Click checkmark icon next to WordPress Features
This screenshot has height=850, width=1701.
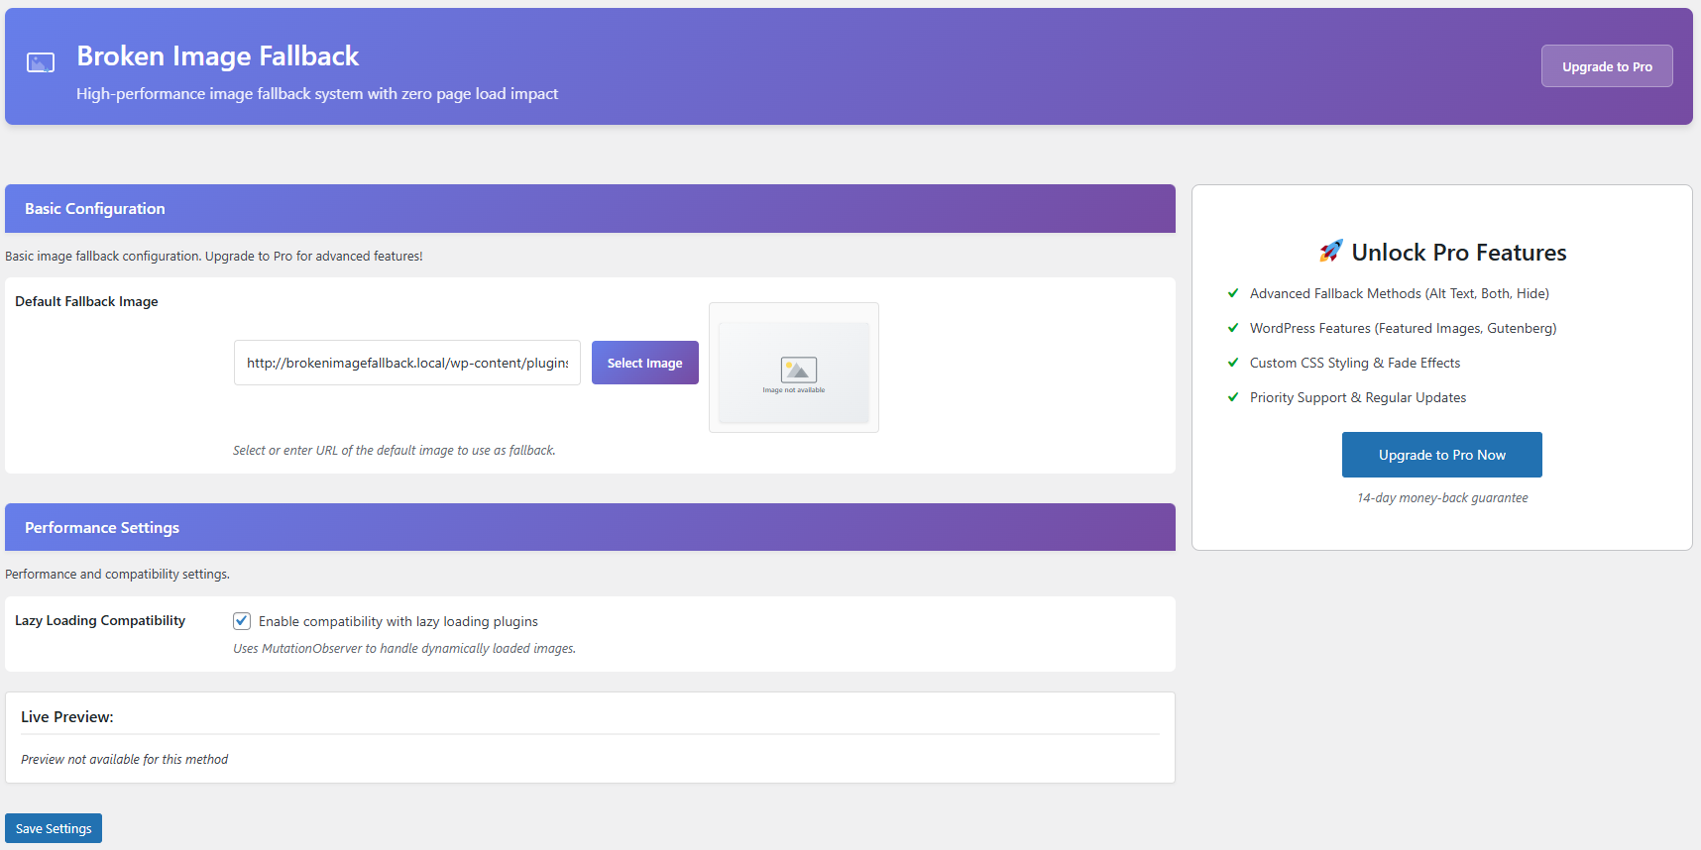[x=1233, y=328]
